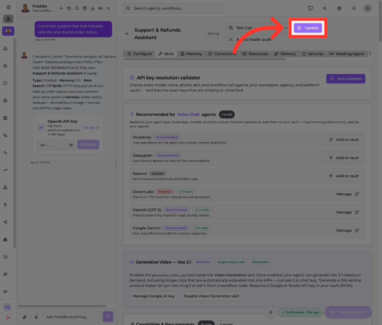Open favorites via the heart icon
The height and width of the screenshot is (325, 382).
[311, 8]
